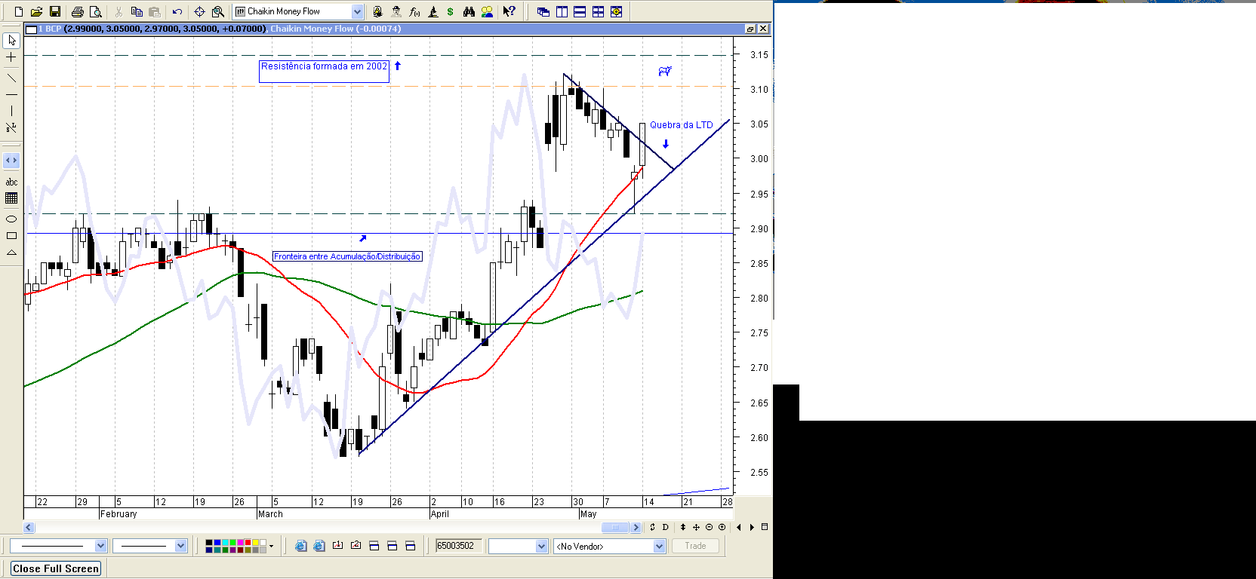Undo the last action

(x=177, y=11)
